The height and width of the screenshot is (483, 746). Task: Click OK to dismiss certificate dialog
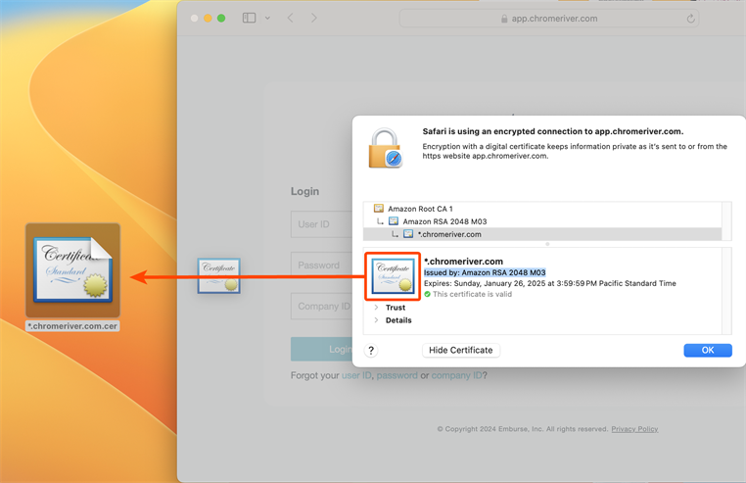coord(708,350)
